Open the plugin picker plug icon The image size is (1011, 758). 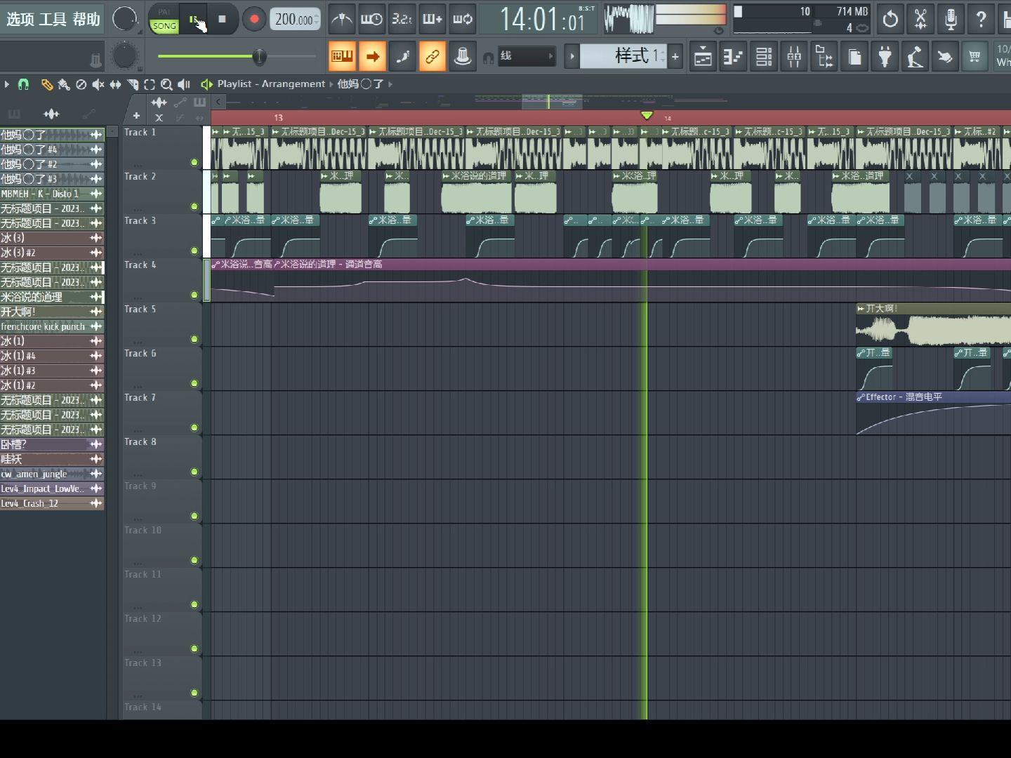point(885,56)
